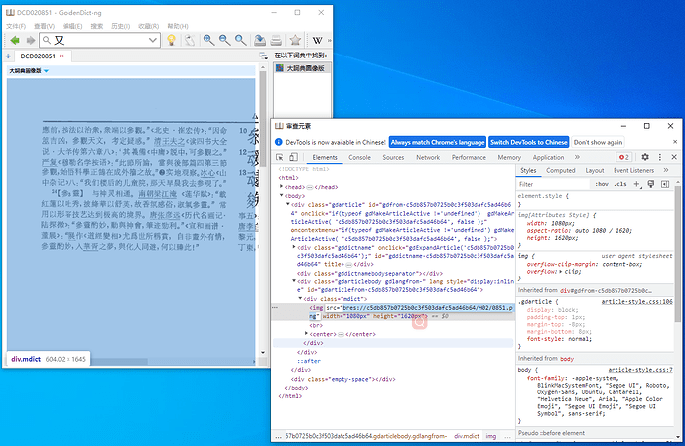Switch to the Console tab
The image size is (685, 446).
(359, 157)
